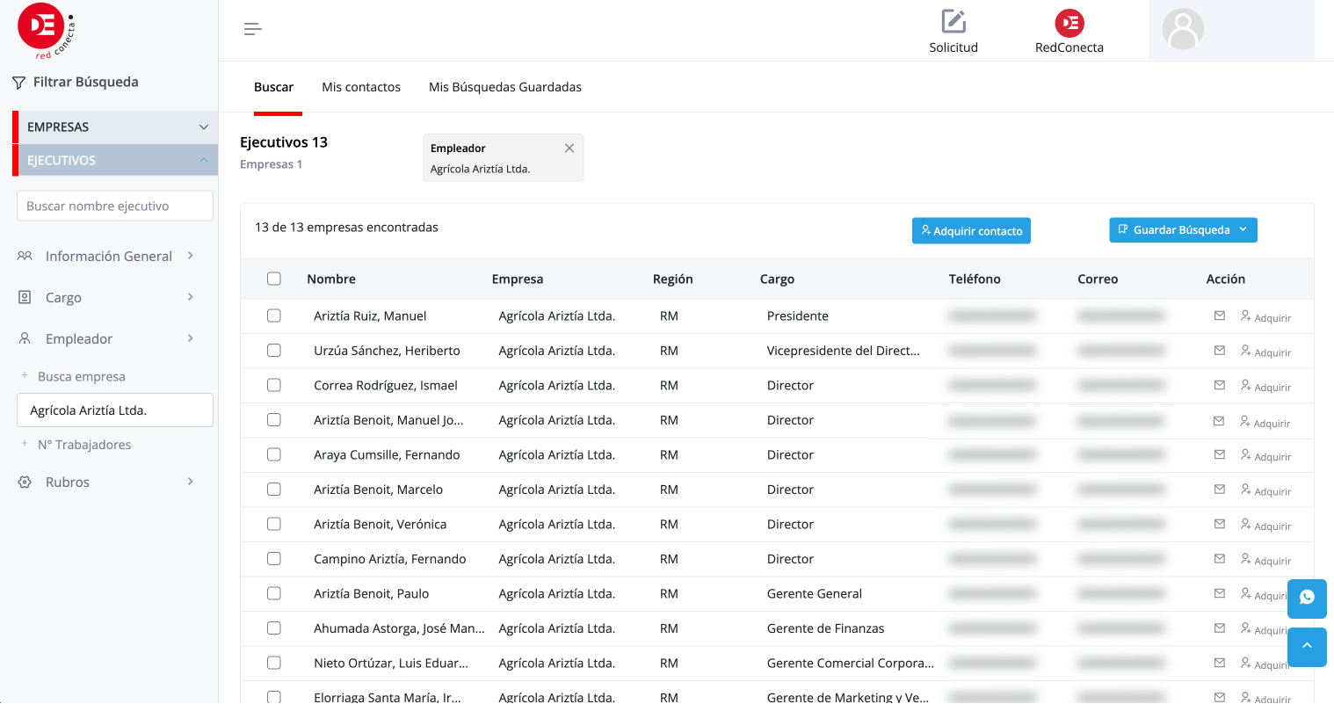Viewport: 1334px width, 704px height.
Task: Remove the Empleador filter chip with X
Action: [x=569, y=148]
